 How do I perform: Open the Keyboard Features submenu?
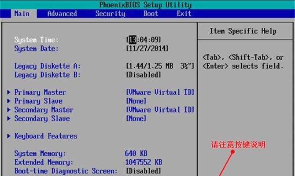pos(46,136)
